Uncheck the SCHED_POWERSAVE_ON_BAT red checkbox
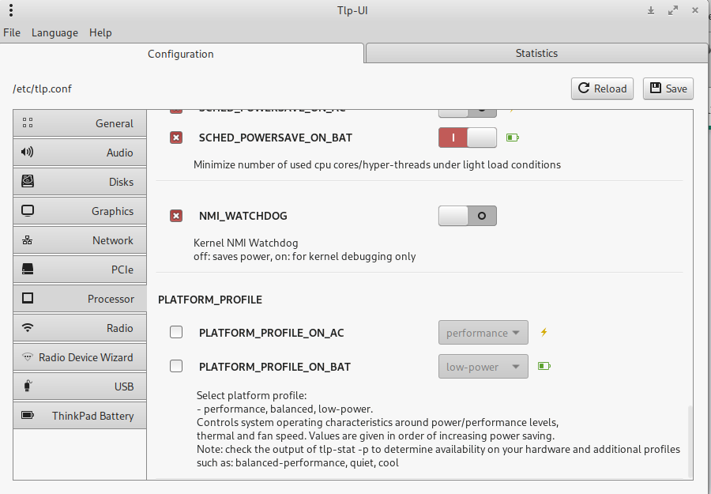The image size is (711, 494). point(176,138)
